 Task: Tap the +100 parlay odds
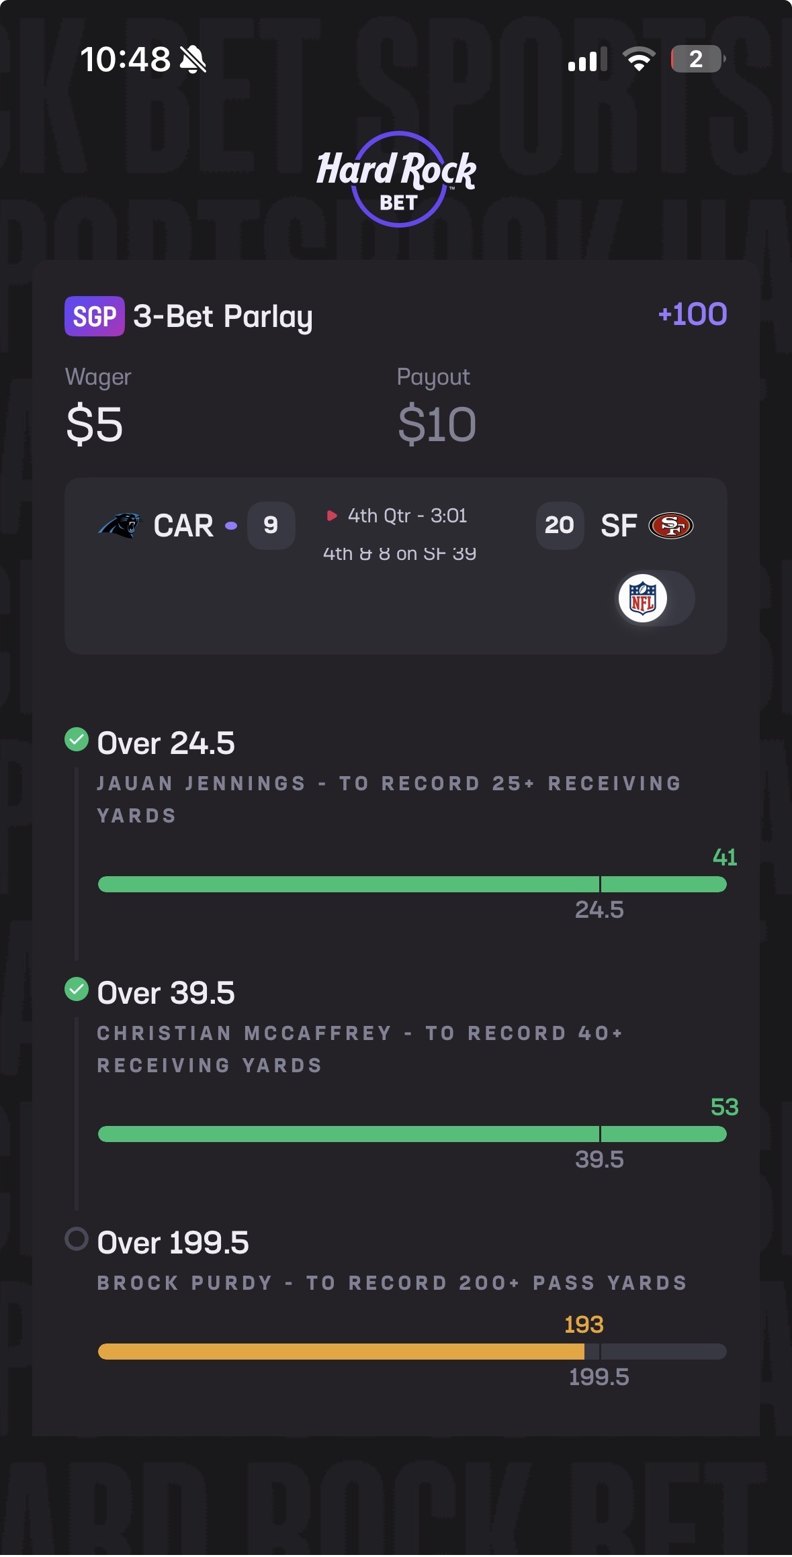(693, 314)
